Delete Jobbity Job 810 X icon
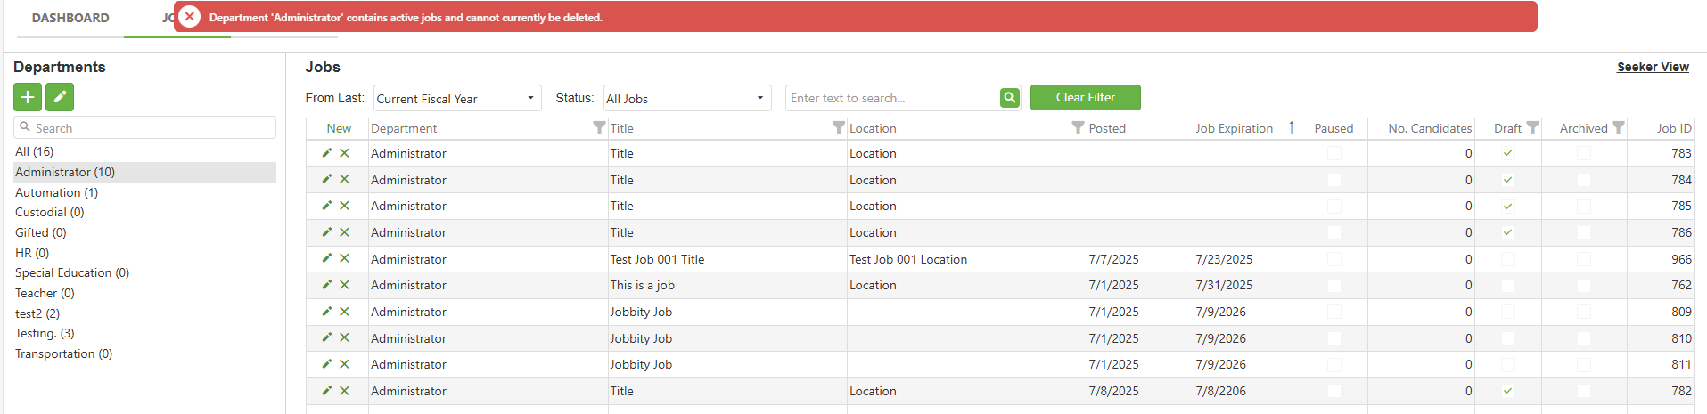This screenshot has width=1707, height=414. pos(344,338)
